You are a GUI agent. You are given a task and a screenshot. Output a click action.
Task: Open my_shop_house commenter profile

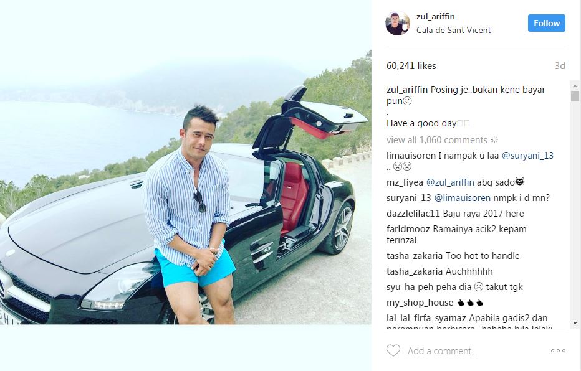(x=420, y=303)
